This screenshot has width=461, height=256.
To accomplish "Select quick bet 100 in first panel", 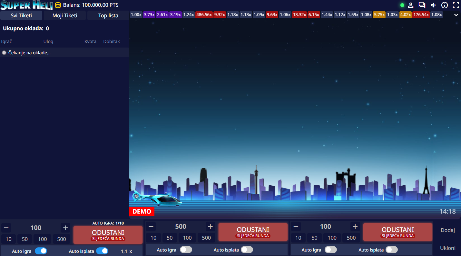I will coord(43,239).
